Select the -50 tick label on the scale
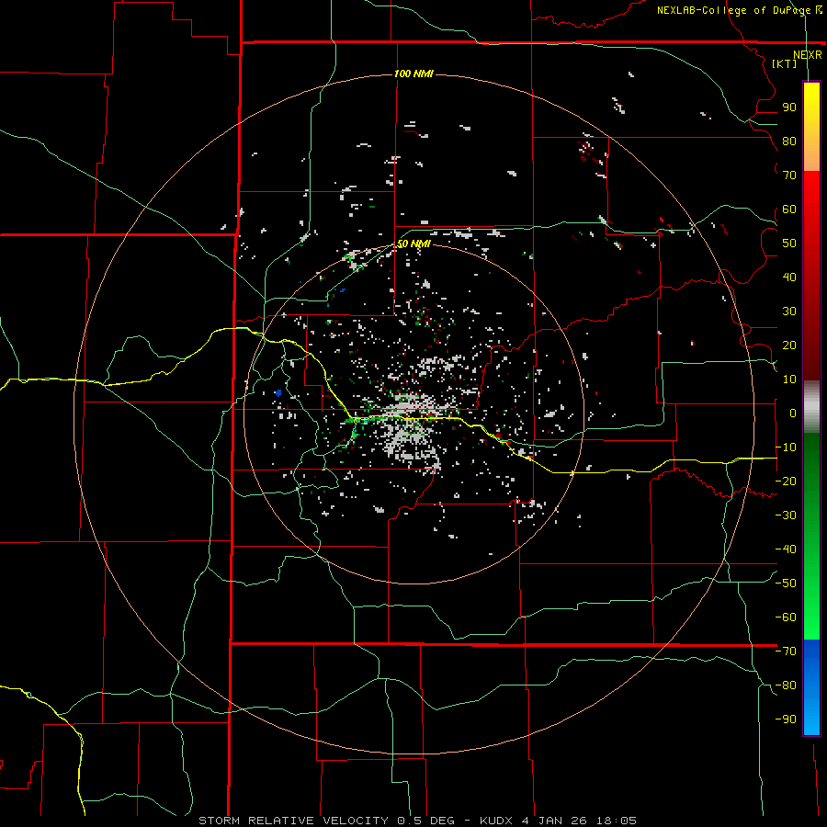 click(786, 583)
